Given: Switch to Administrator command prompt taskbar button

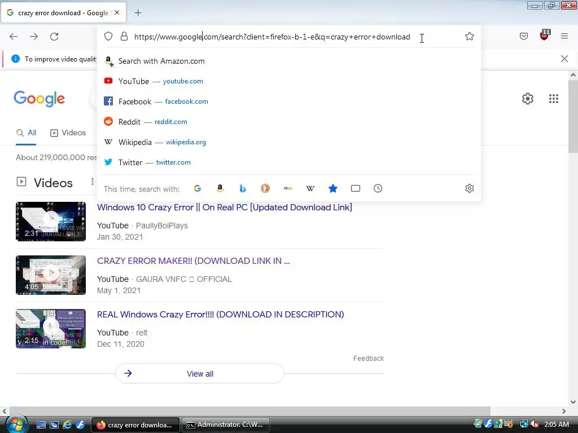Looking at the screenshot, I should pyautogui.click(x=226, y=425).
